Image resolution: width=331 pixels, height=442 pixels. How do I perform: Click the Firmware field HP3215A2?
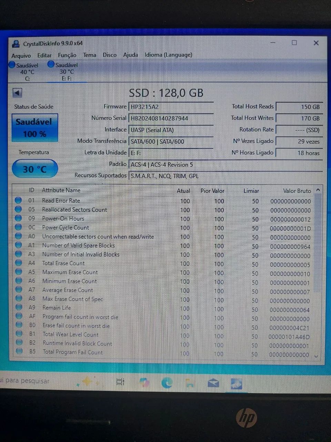[171, 107]
